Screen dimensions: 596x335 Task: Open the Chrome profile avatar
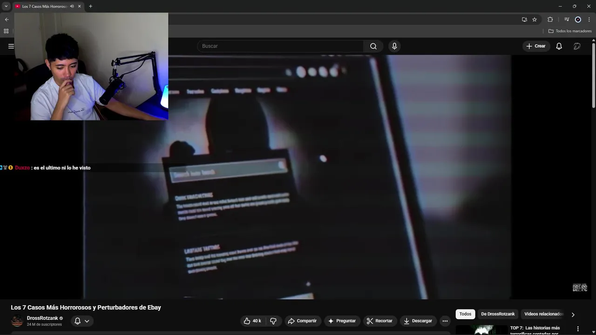[578, 20]
